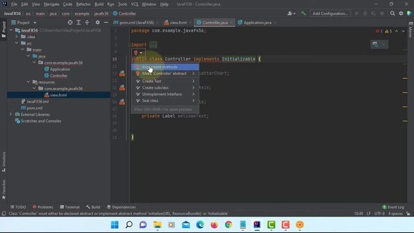The height and width of the screenshot is (233, 414).
Task: Open IDE settings gear icon in toolbar
Action: [x=401, y=13]
